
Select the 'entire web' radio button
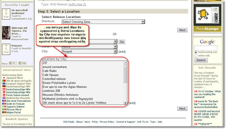196,55
